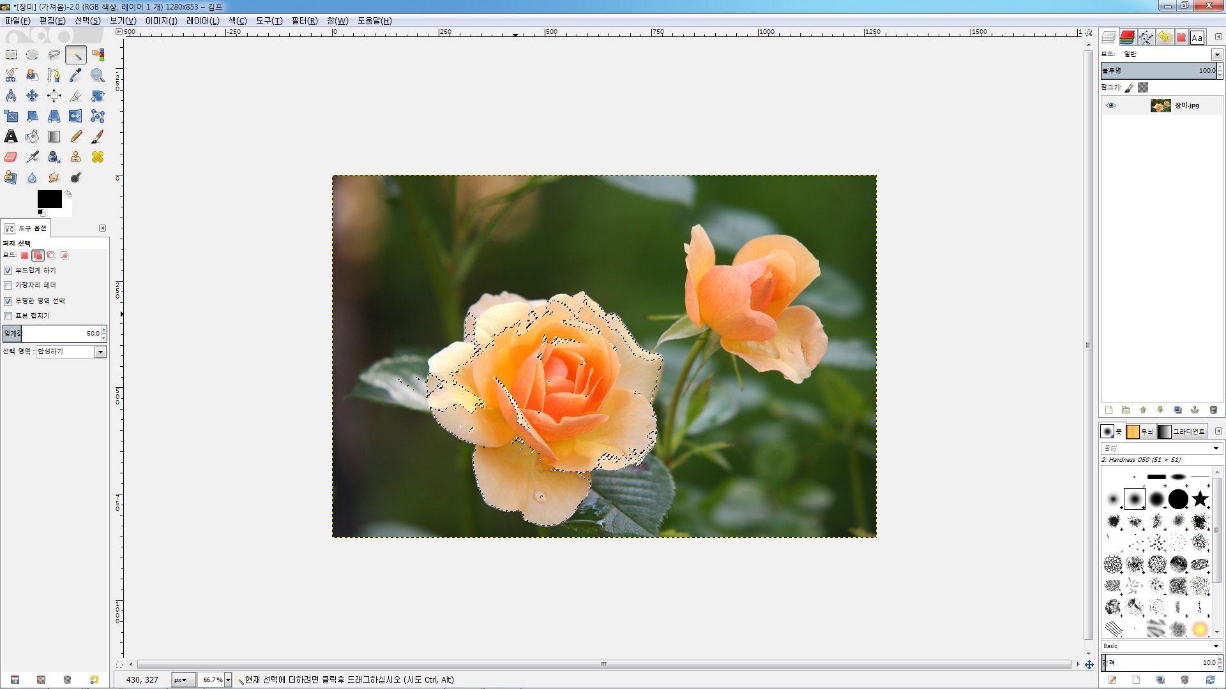Select the Color Picker eyedropper tool
Viewport: 1226px width, 689px height.
[76, 75]
